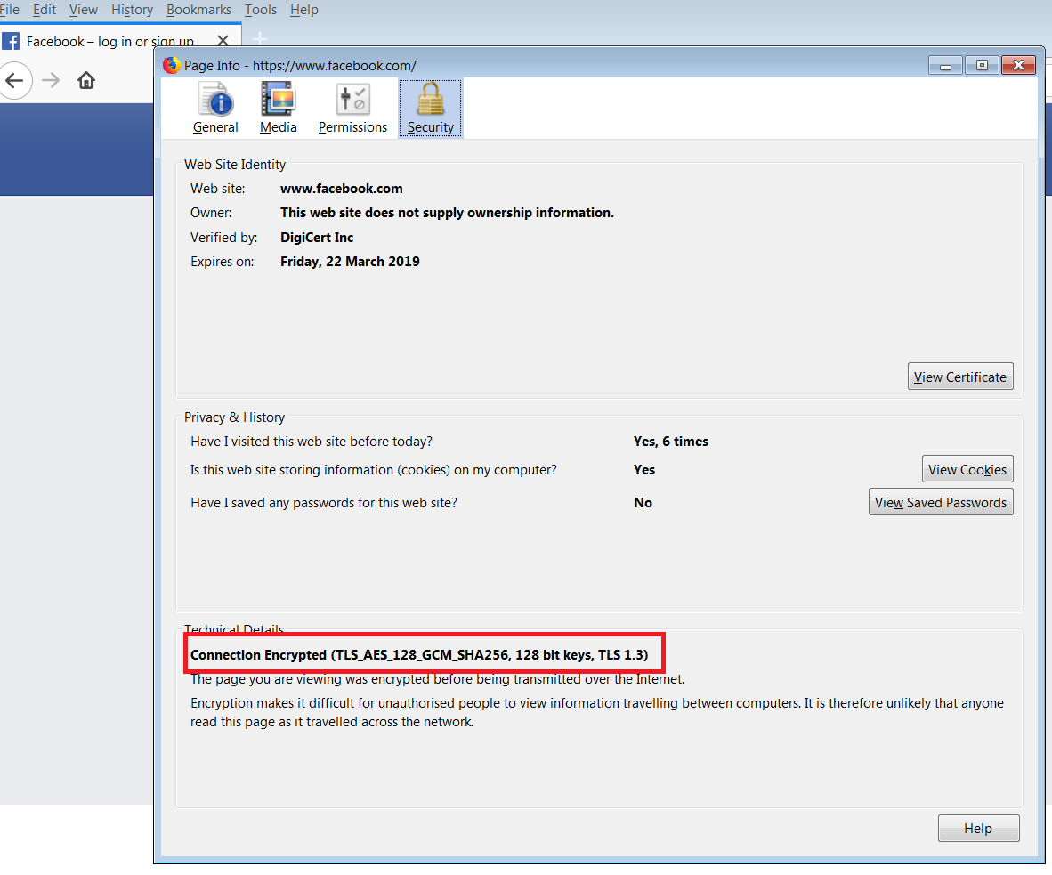
Task: Close the Facebook browser tab
Action: click(223, 41)
